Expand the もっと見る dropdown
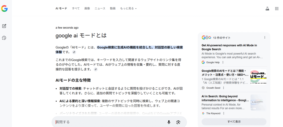Viewport: 283px width, 127px height. pos(128,8)
